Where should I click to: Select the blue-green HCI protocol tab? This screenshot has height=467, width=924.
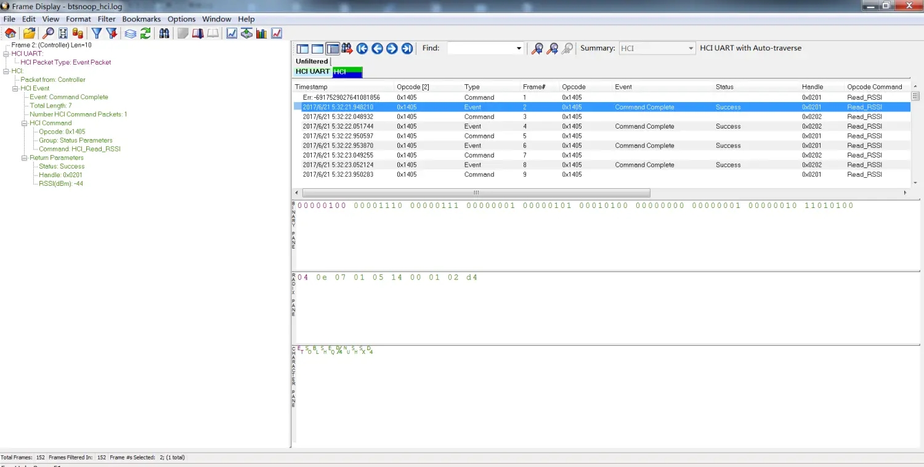point(347,72)
